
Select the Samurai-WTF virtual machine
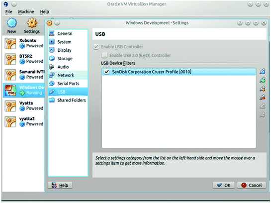pos(24,75)
